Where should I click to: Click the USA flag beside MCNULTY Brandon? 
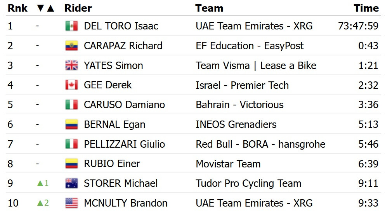pyautogui.click(x=71, y=203)
